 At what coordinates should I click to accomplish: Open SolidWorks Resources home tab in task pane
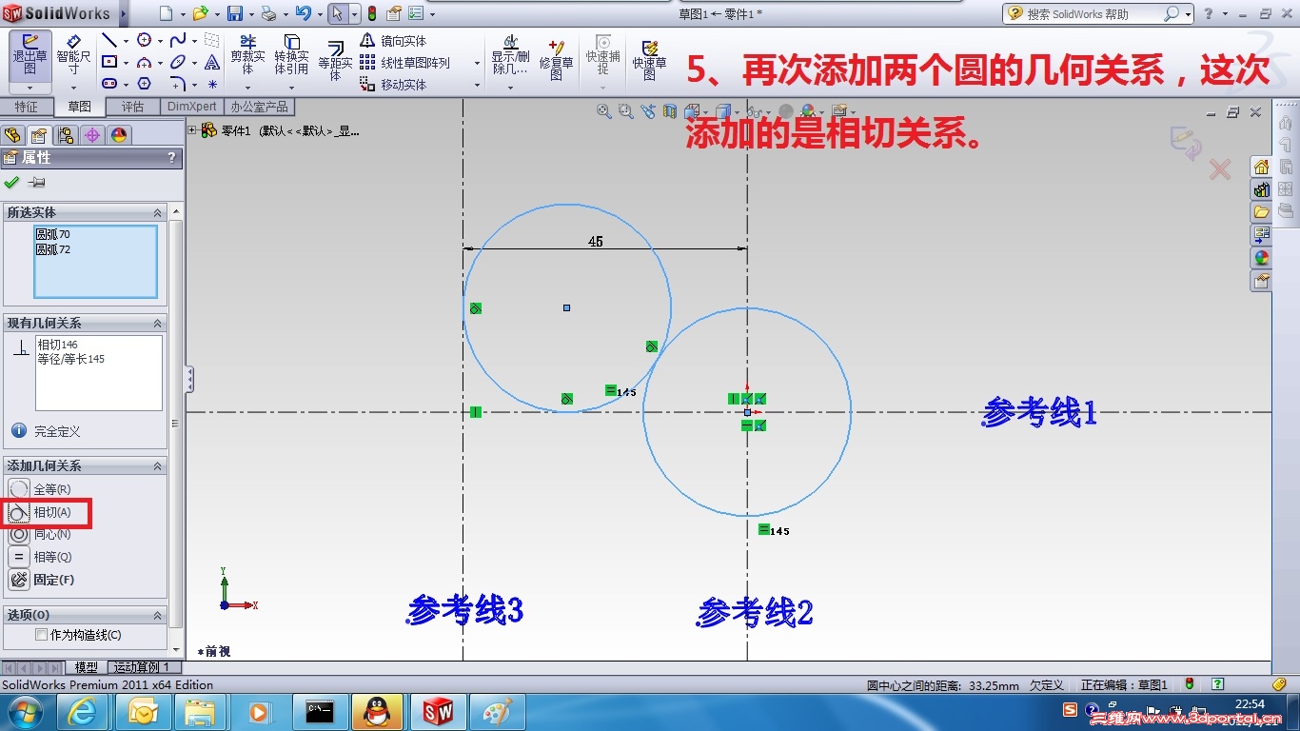coord(1262,167)
